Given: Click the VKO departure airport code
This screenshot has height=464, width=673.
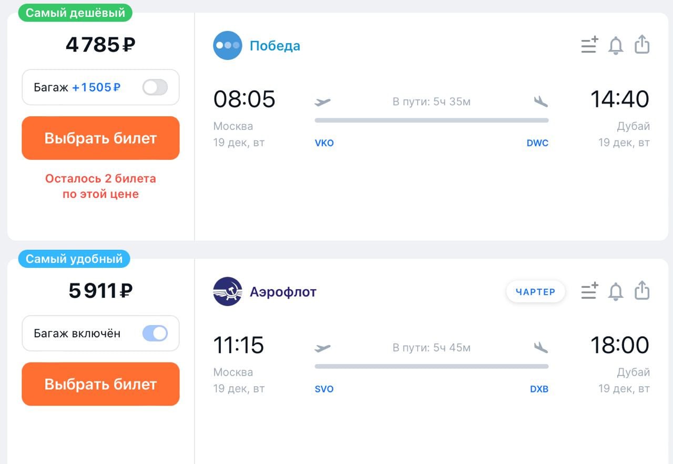Looking at the screenshot, I should (324, 143).
